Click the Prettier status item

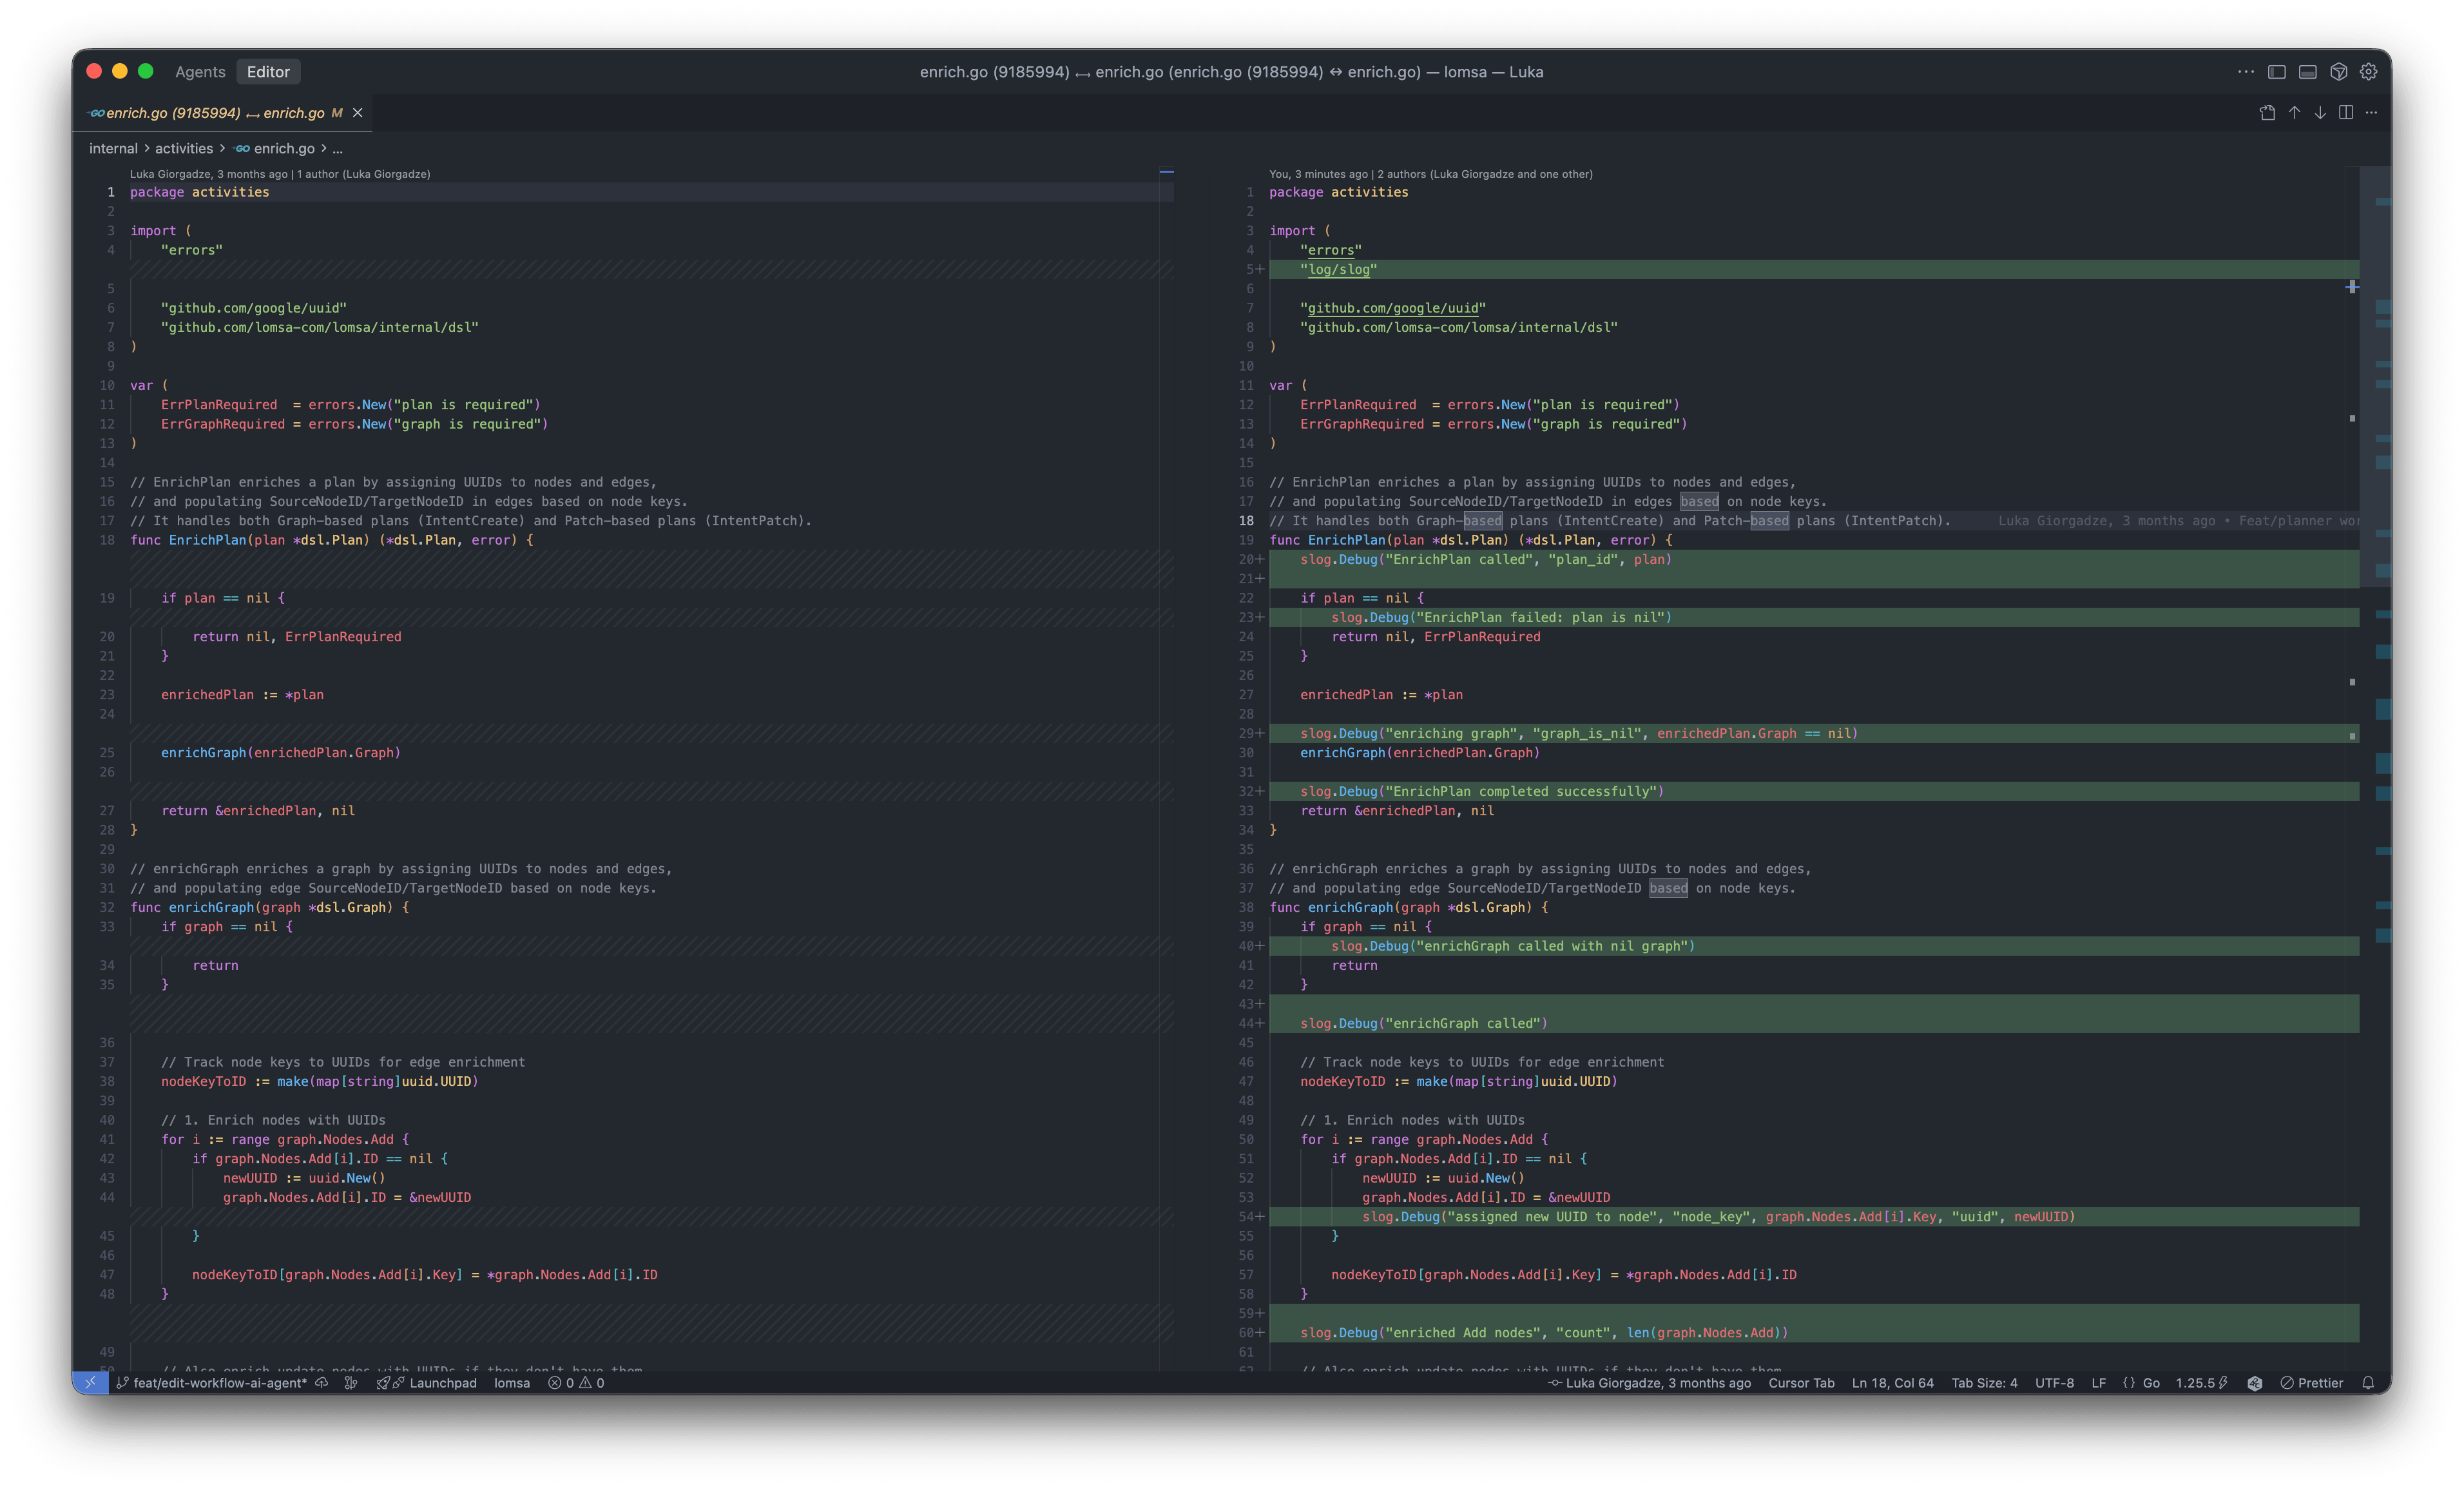point(2311,1383)
